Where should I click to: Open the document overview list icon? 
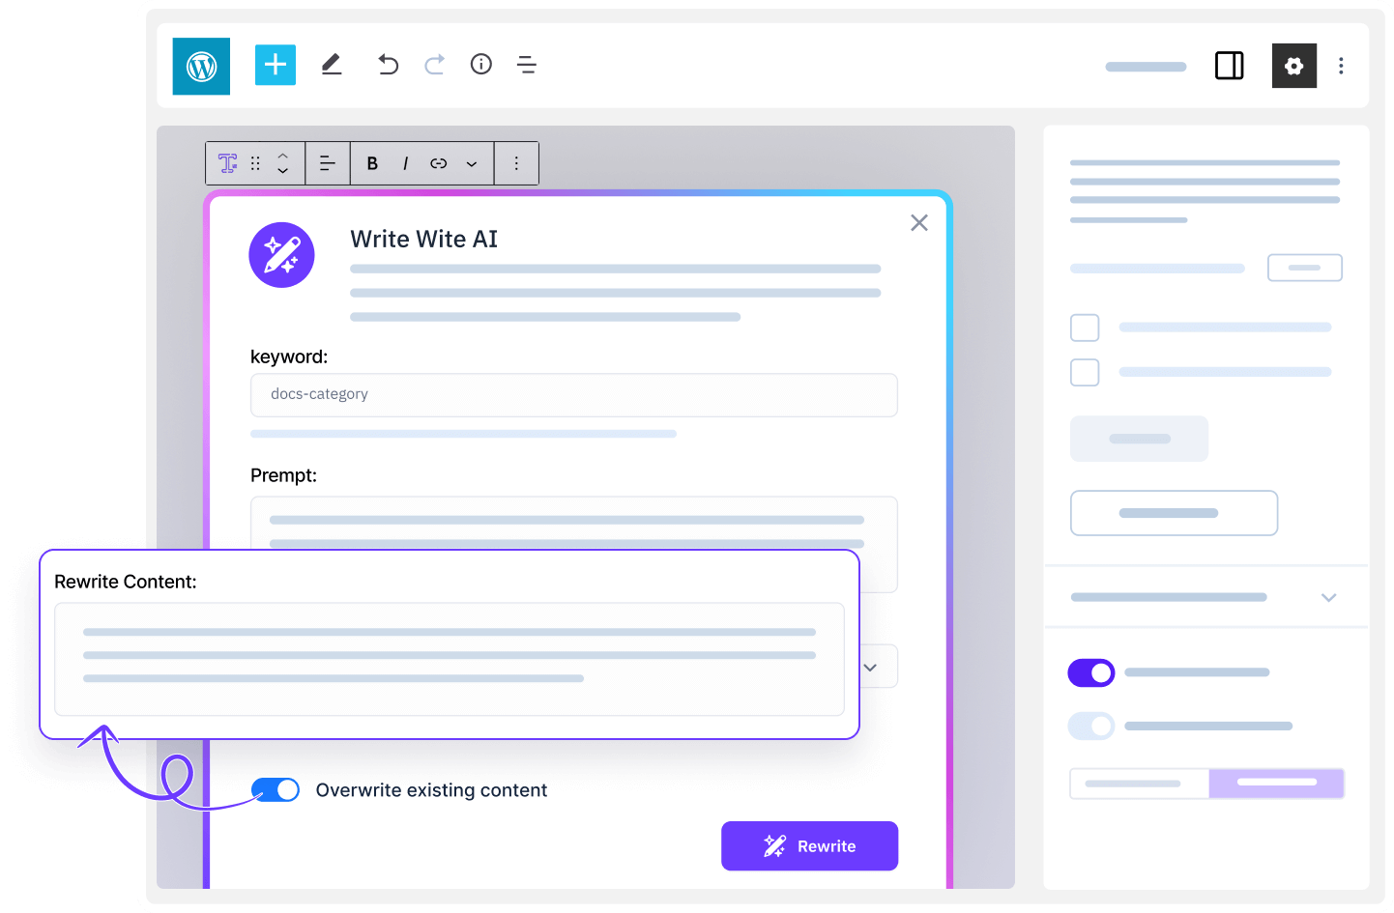(527, 65)
